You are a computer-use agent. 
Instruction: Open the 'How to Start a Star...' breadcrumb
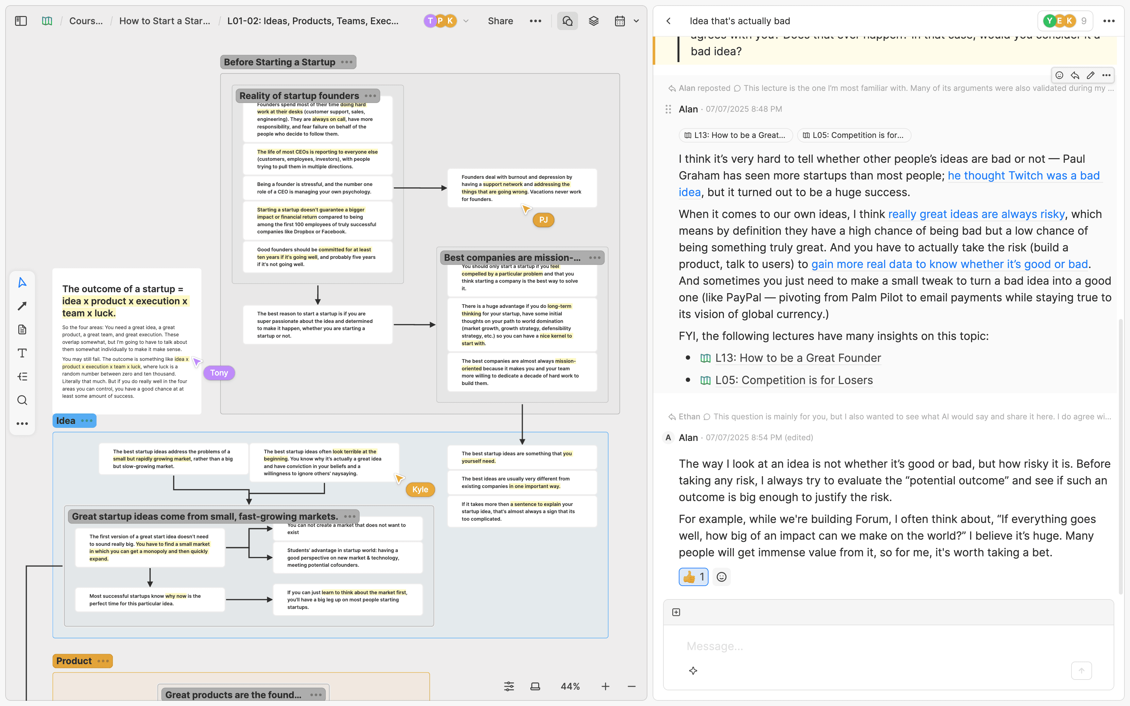pyautogui.click(x=164, y=21)
